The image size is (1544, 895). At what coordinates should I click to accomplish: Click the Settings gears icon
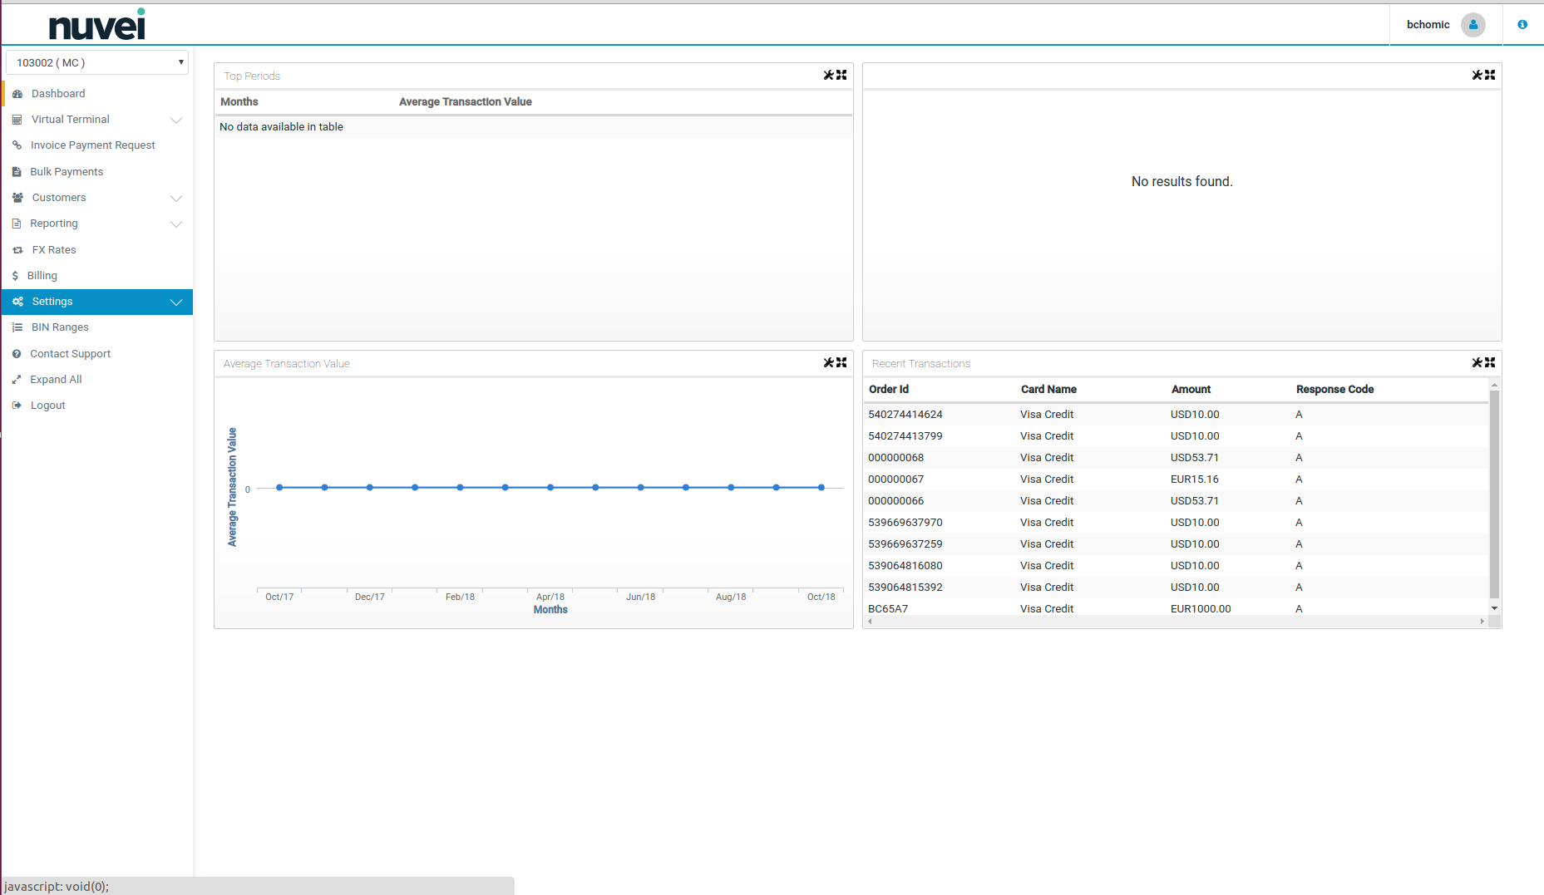pyautogui.click(x=17, y=302)
